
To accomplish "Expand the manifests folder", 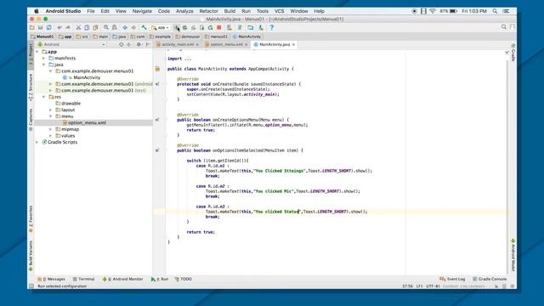I will pyautogui.click(x=43, y=59).
